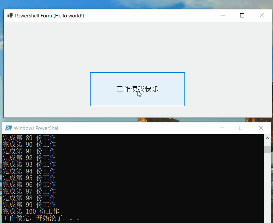Screen dimensions: 273x223
Task: Click the Windows PowerShell title text
Action: point(37,128)
